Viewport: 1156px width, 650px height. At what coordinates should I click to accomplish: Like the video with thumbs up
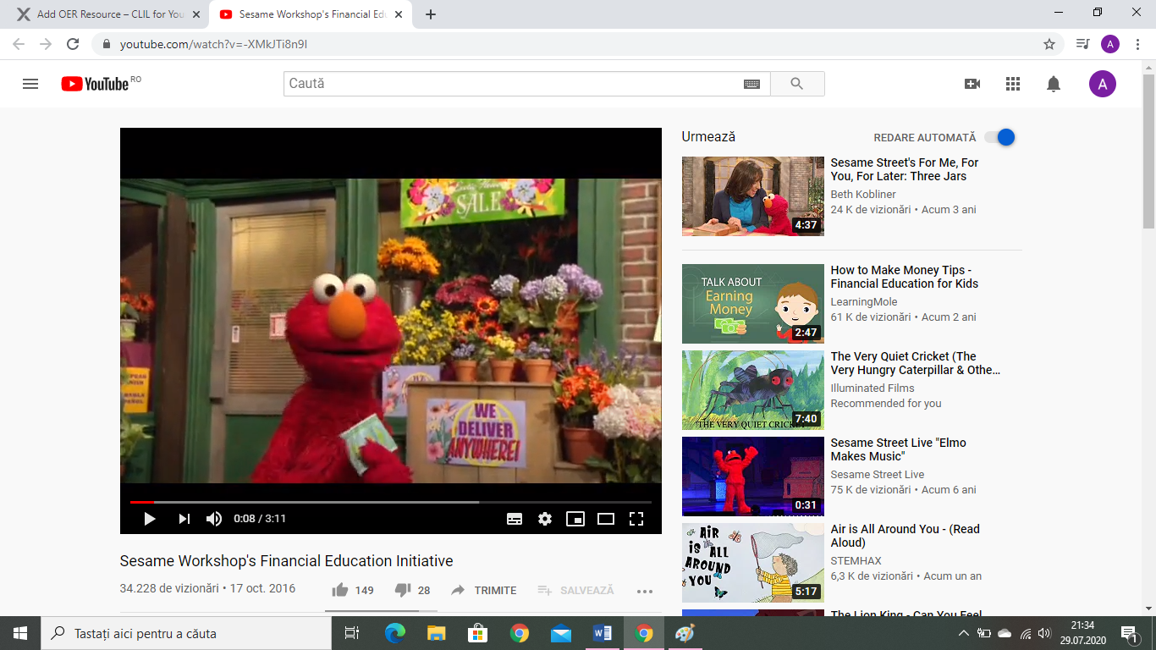pos(340,590)
